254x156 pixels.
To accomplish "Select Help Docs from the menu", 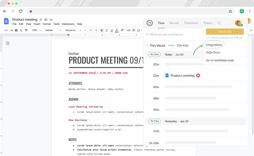I will (213, 52).
